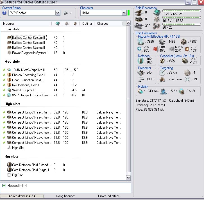The height and width of the screenshot is (200, 204).
Task: Click the volley damage icon showing 1399
Action: pyautogui.click(x=141, y=79)
